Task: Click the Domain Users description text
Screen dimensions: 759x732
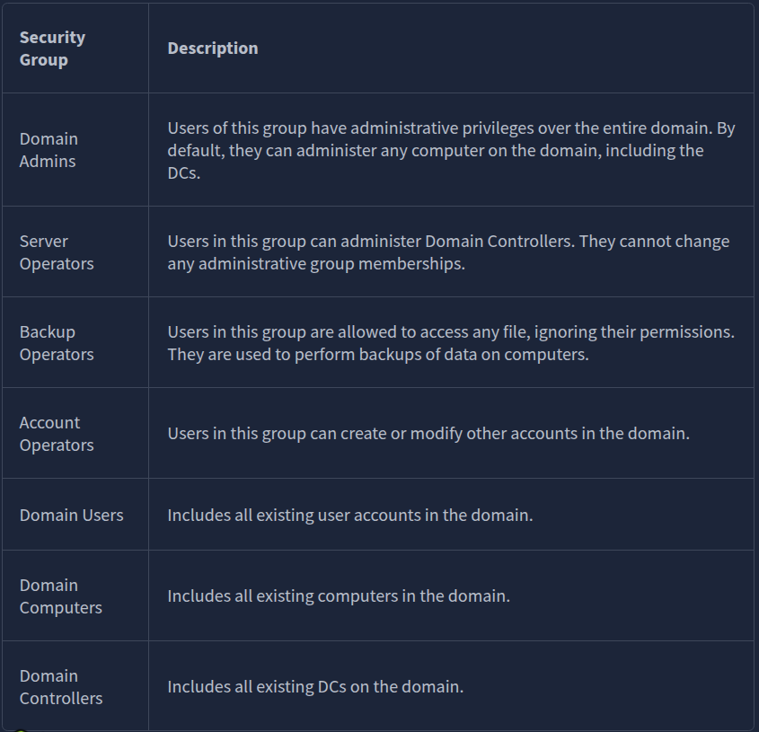Action: click(x=350, y=516)
